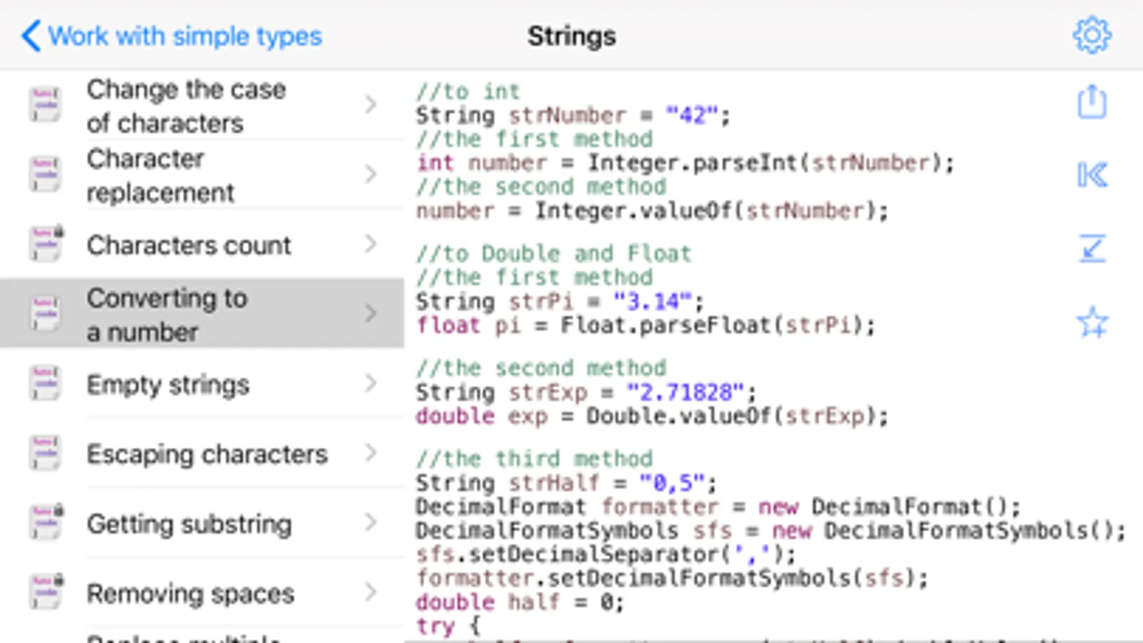
Task: Click the Characters count document icon
Action: tap(46, 244)
